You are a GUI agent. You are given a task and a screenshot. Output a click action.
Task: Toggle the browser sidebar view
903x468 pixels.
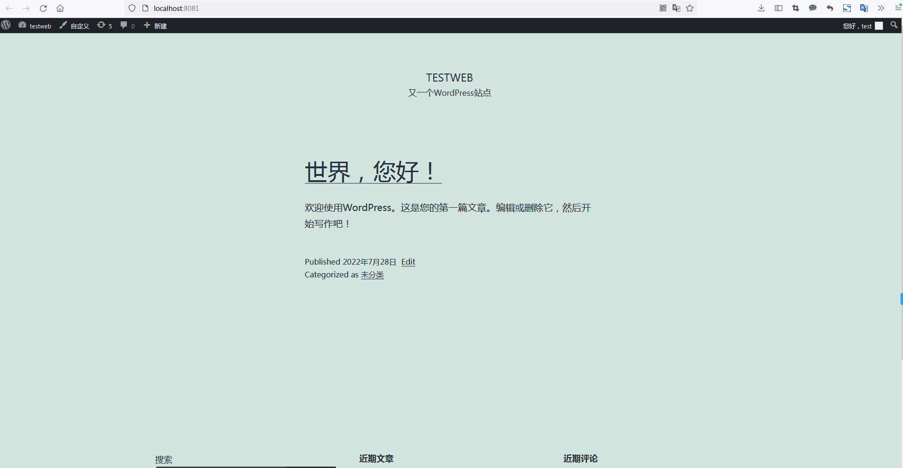pyautogui.click(x=779, y=8)
